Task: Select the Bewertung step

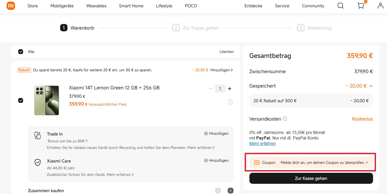Action: (x=314, y=28)
